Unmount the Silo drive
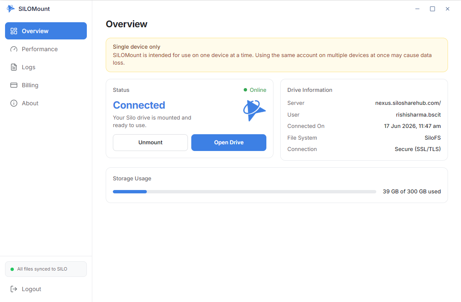 point(150,143)
